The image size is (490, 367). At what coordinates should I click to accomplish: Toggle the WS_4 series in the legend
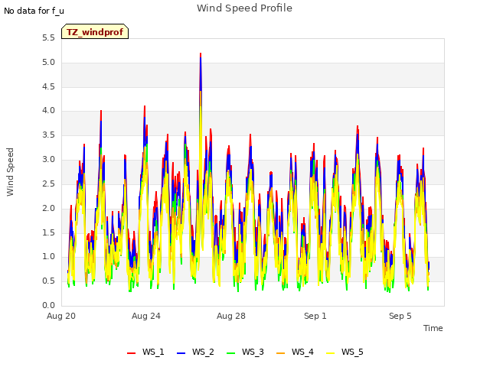[295, 352]
